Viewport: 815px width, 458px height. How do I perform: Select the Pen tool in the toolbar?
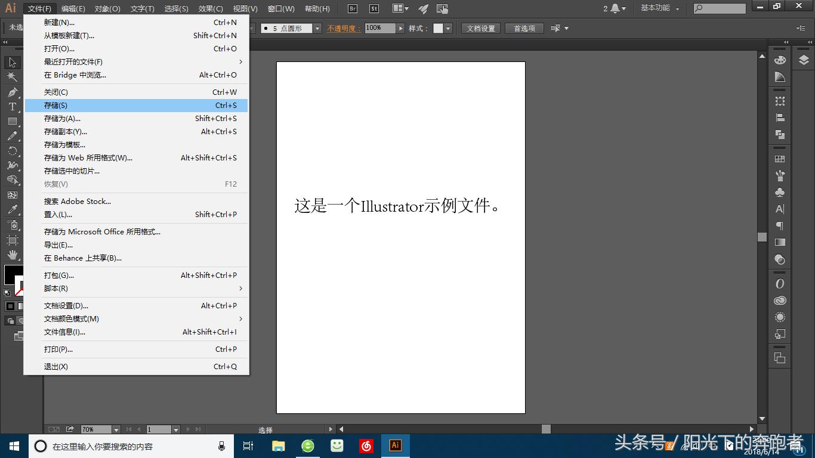pyautogui.click(x=11, y=92)
